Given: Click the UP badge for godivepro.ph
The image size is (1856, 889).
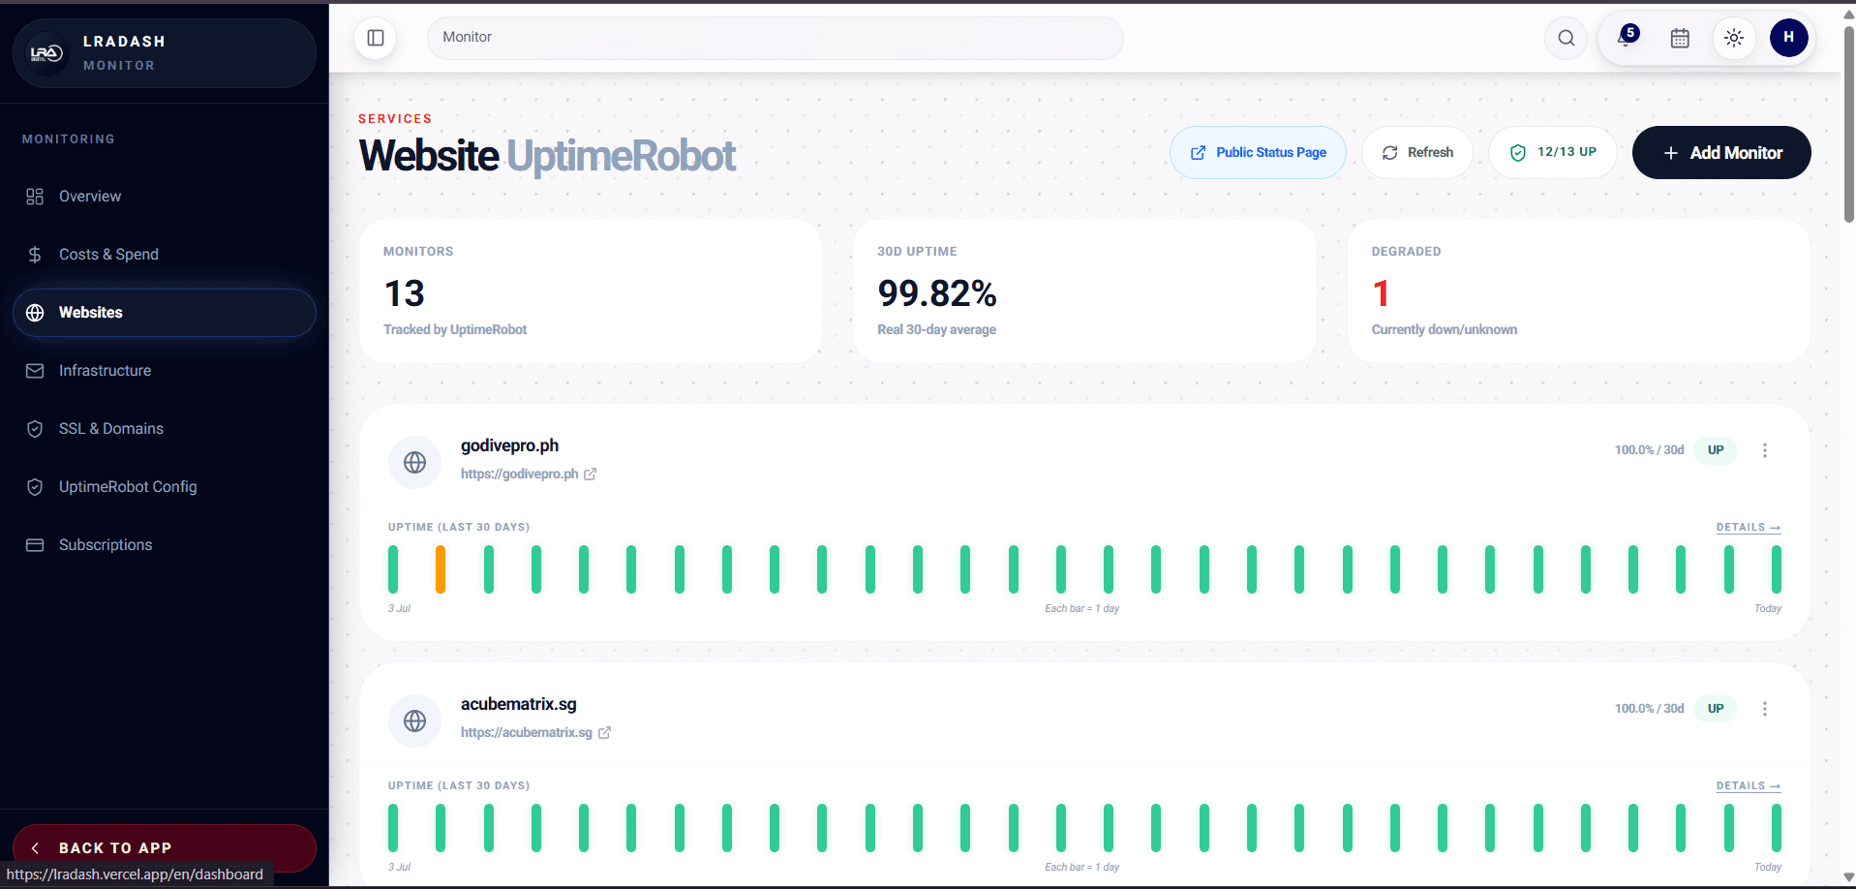Looking at the screenshot, I should pos(1716,450).
